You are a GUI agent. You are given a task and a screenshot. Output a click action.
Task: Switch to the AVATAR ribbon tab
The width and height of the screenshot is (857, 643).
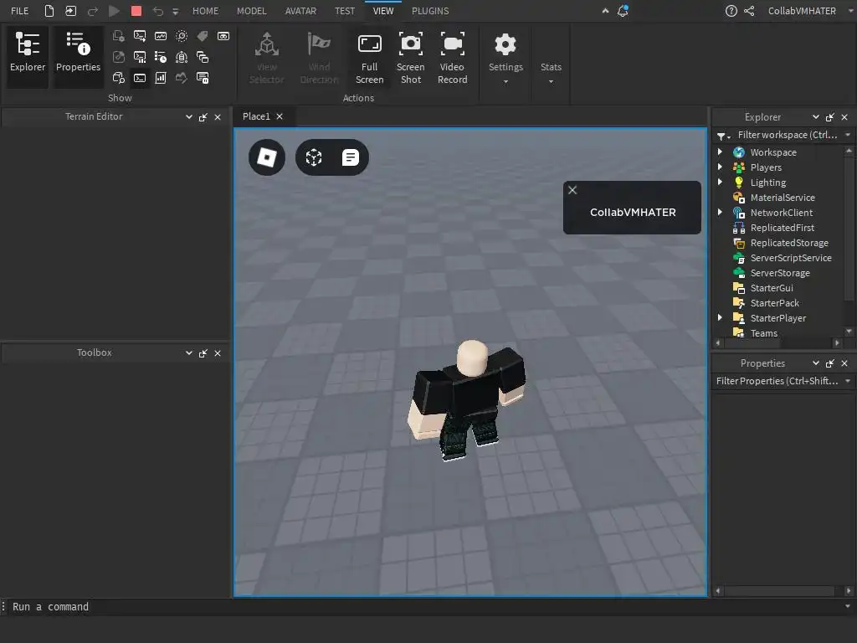(x=300, y=11)
